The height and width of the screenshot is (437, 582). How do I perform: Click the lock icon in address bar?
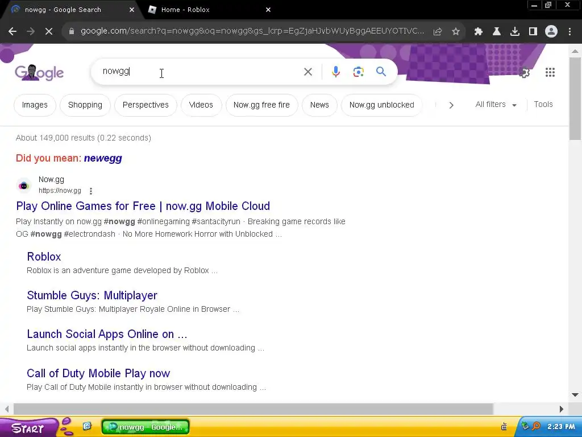72,32
